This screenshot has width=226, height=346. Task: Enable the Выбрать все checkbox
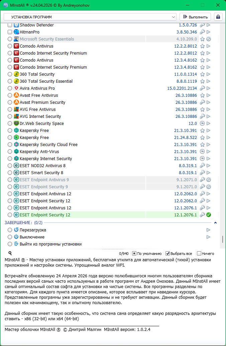(x=168, y=254)
